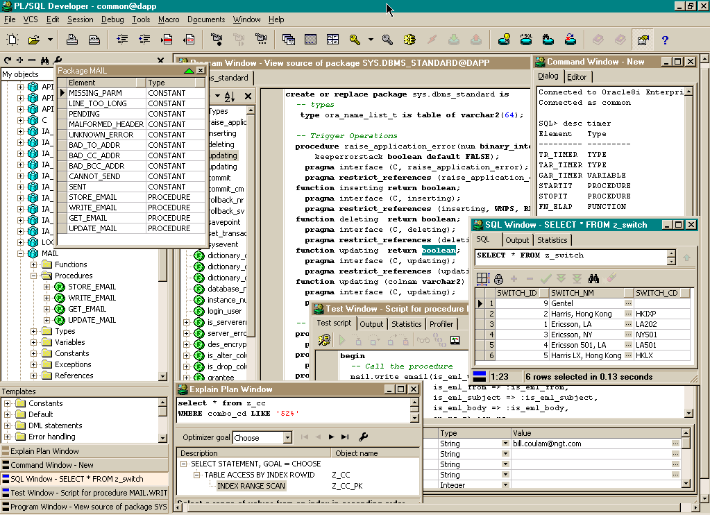Click the Indent selection toolbar icon

point(122,40)
